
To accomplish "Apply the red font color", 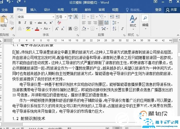I will pyautogui.click(x=37, y=29).
